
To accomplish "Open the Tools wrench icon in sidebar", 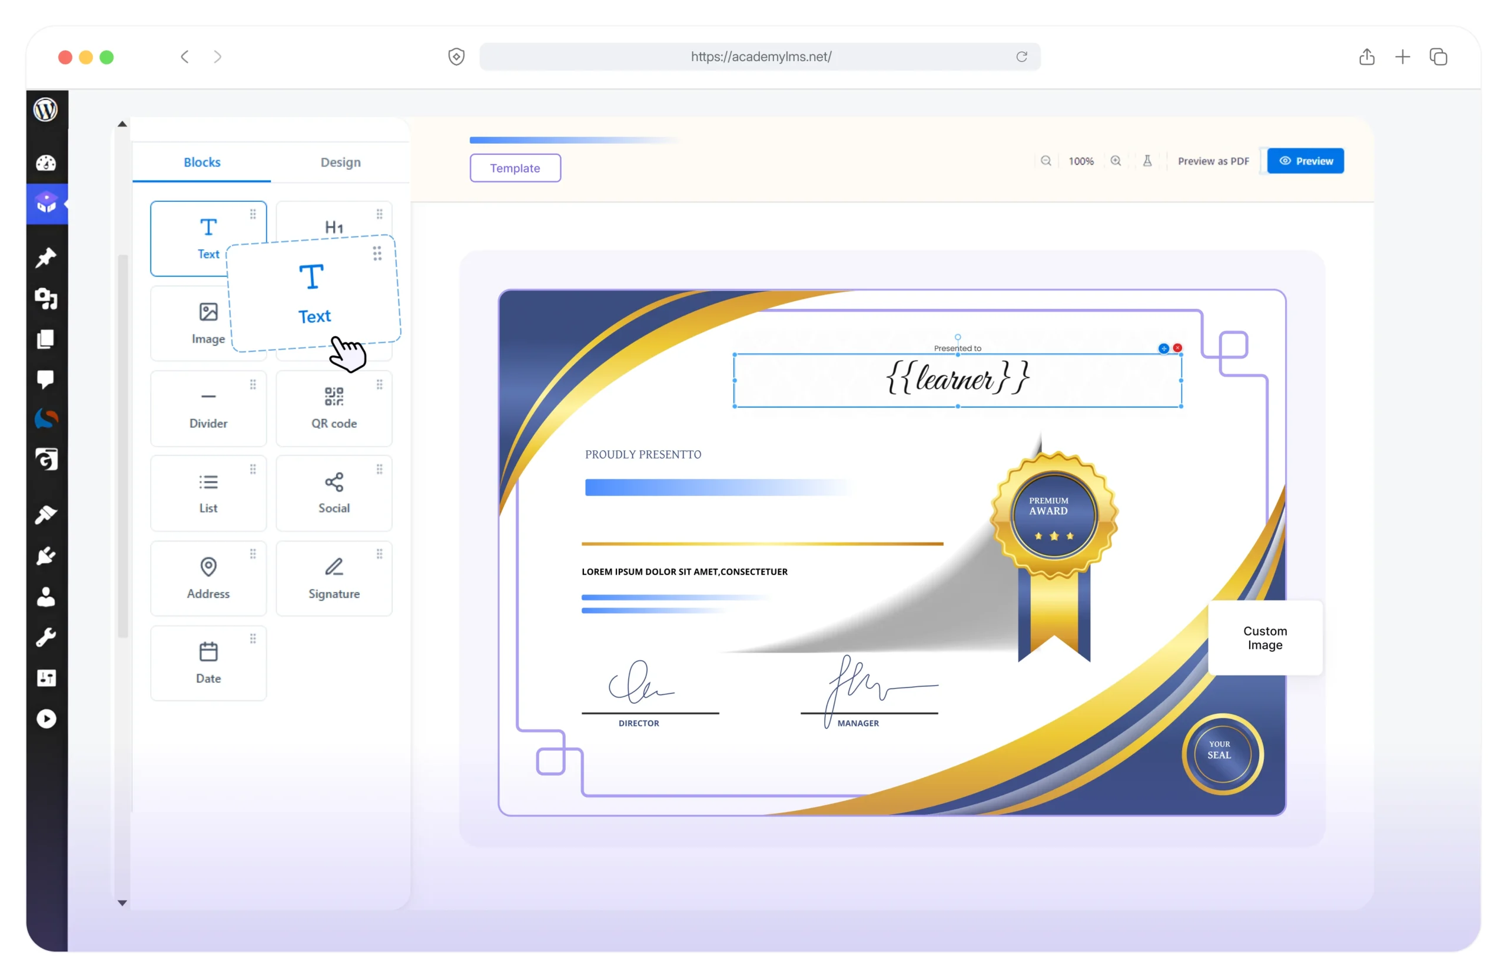I will tap(45, 637).
